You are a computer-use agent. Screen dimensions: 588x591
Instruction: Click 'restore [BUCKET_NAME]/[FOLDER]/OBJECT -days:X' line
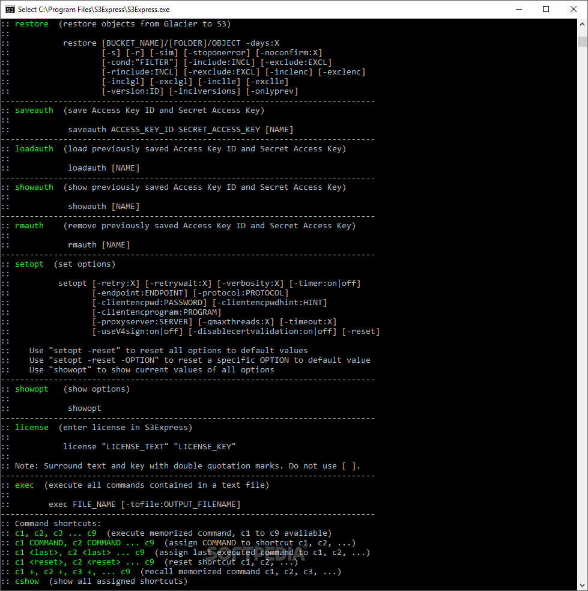tap(171, 43)
